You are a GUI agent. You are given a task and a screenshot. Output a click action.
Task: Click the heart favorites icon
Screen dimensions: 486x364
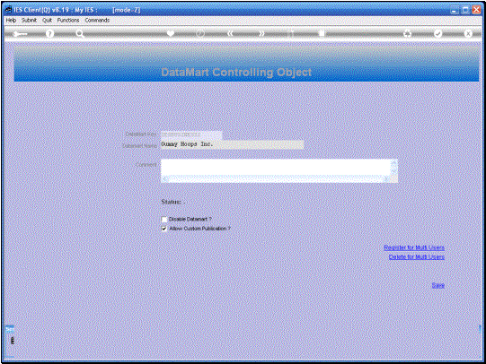click(171, 33)
